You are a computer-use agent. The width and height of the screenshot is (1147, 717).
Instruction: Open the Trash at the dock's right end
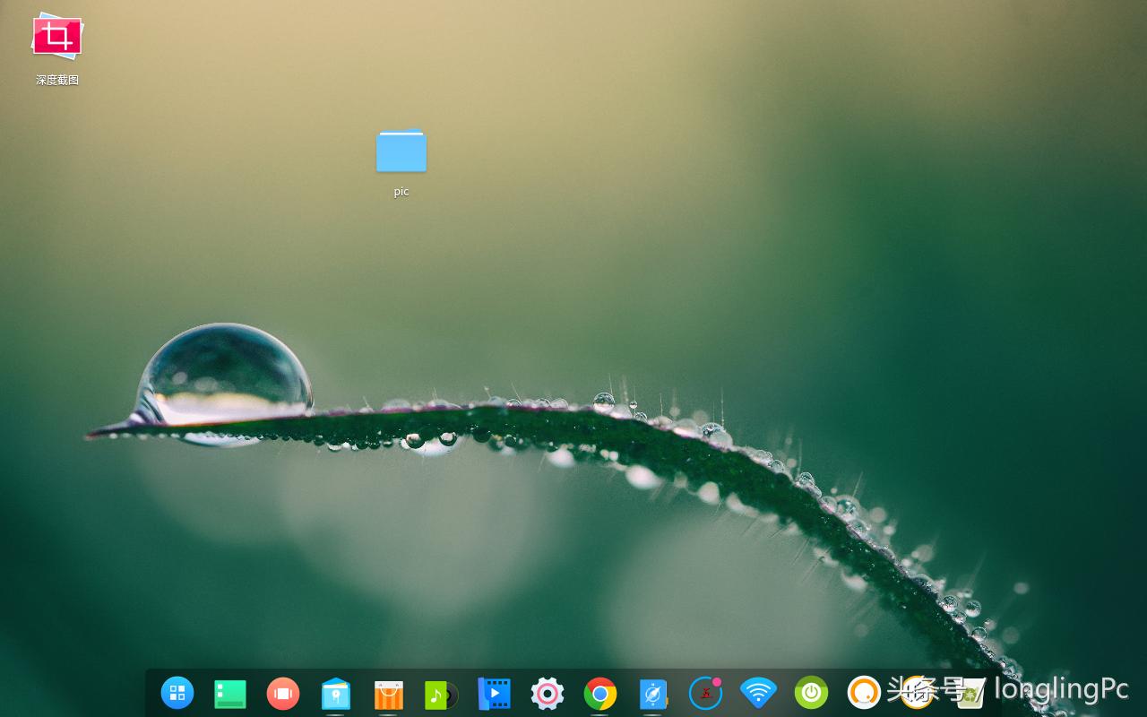[970, 693]
